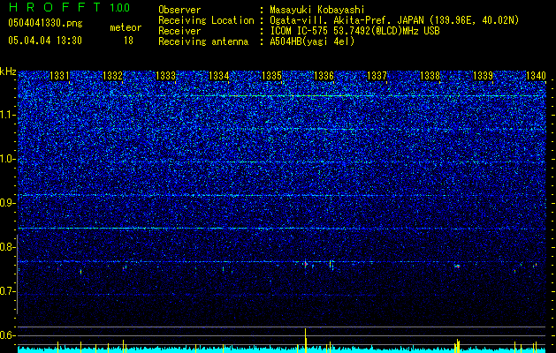Viewport: 556px width, 353px height.
Task: Click the 0.9 frequency axis label
Action: (x=7, y=203)
